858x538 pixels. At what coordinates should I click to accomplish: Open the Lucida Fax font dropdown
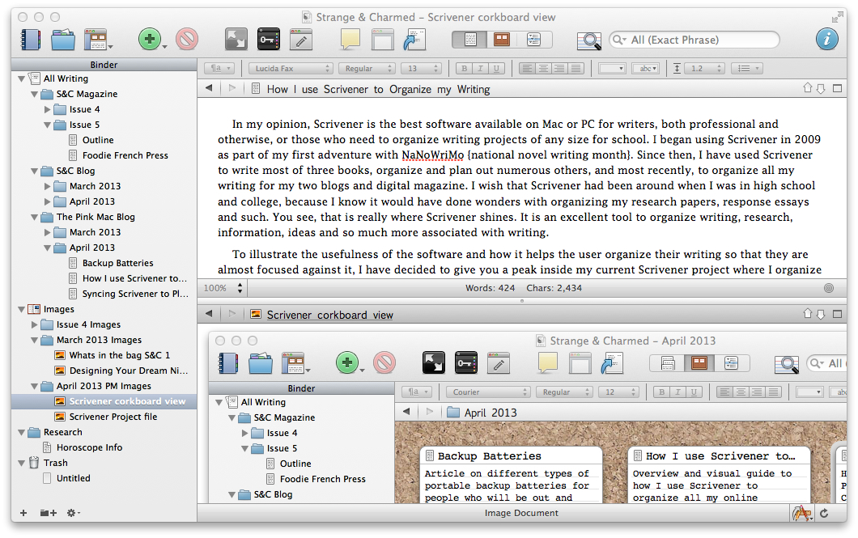pyautogui.click(x=290, y=68)
